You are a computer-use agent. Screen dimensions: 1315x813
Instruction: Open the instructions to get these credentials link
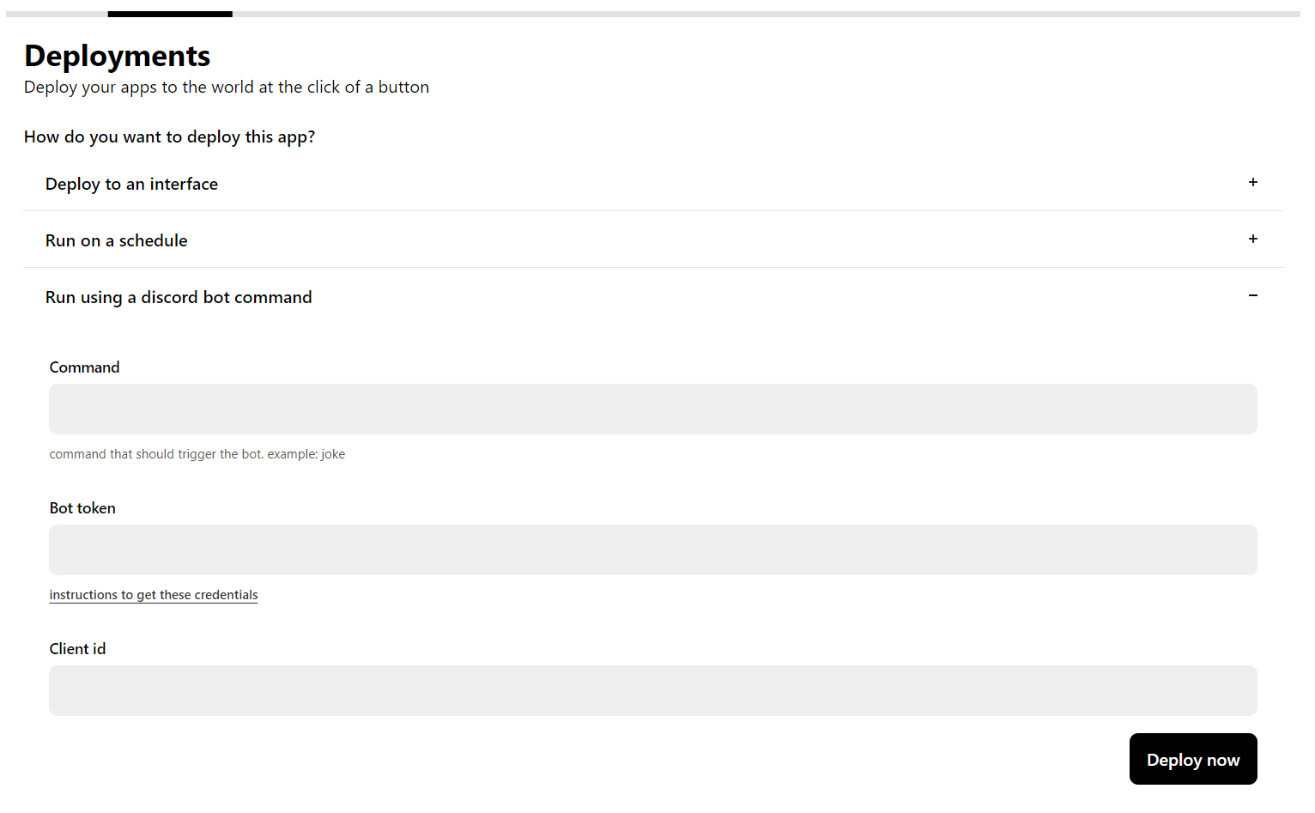(153, 594)
